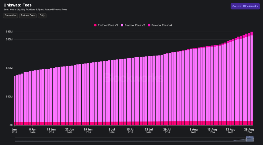Screen dimensions: 263x145
Task: Click the last bar of the chart
Action: [x=252, y=78]
